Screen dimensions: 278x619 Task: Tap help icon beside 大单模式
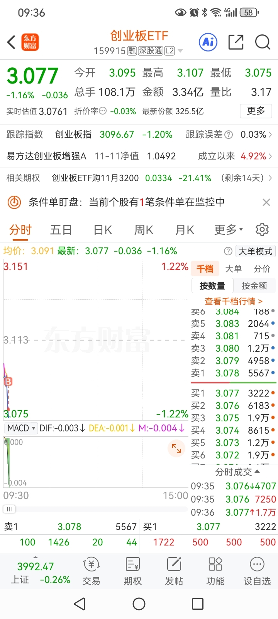click(228, 251)
